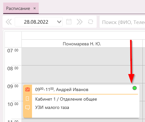Image resolution: width=145 pixels, height=122 pixels.
Task: Switch to the Расписание tab
Action: coord(18,8)
